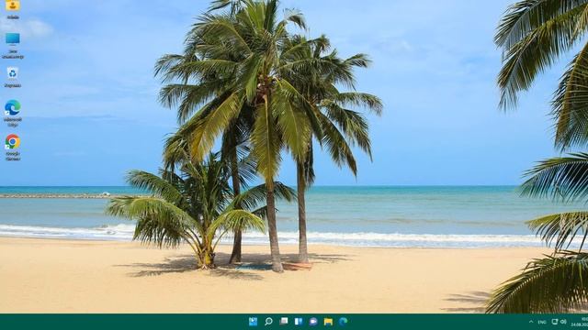The image size is (588, 330).
Task: Select the Microsoft Edge desktop shortcut
Action: pos(12,113)
